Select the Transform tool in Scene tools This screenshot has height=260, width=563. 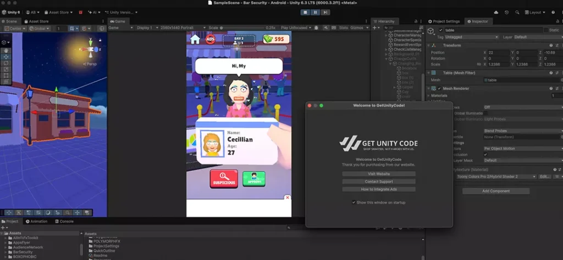point(6,82)
